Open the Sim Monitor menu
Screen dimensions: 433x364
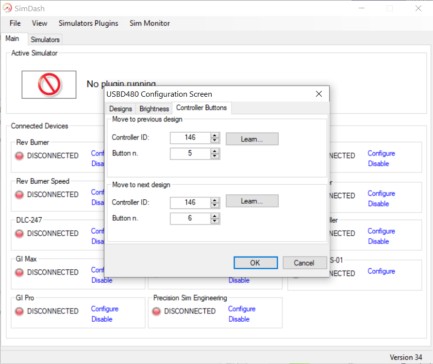150,23
